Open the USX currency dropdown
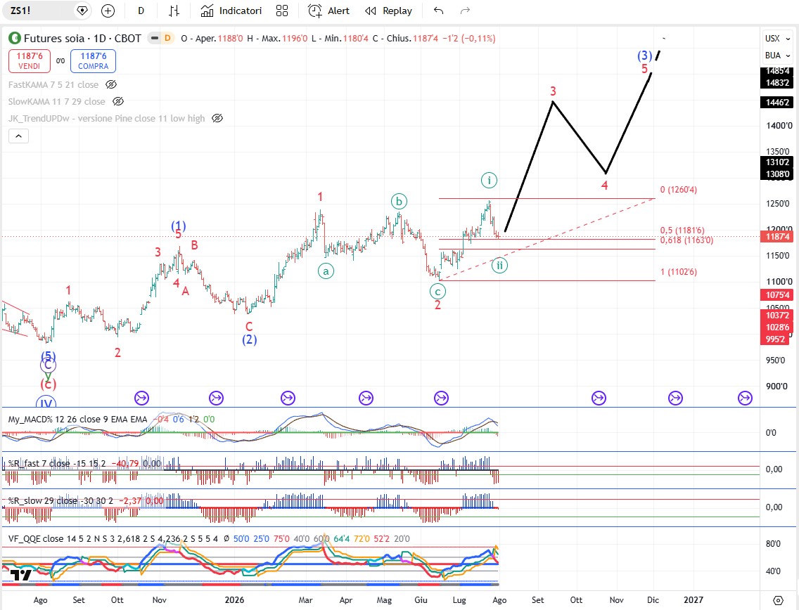 (x=778, y=38)
